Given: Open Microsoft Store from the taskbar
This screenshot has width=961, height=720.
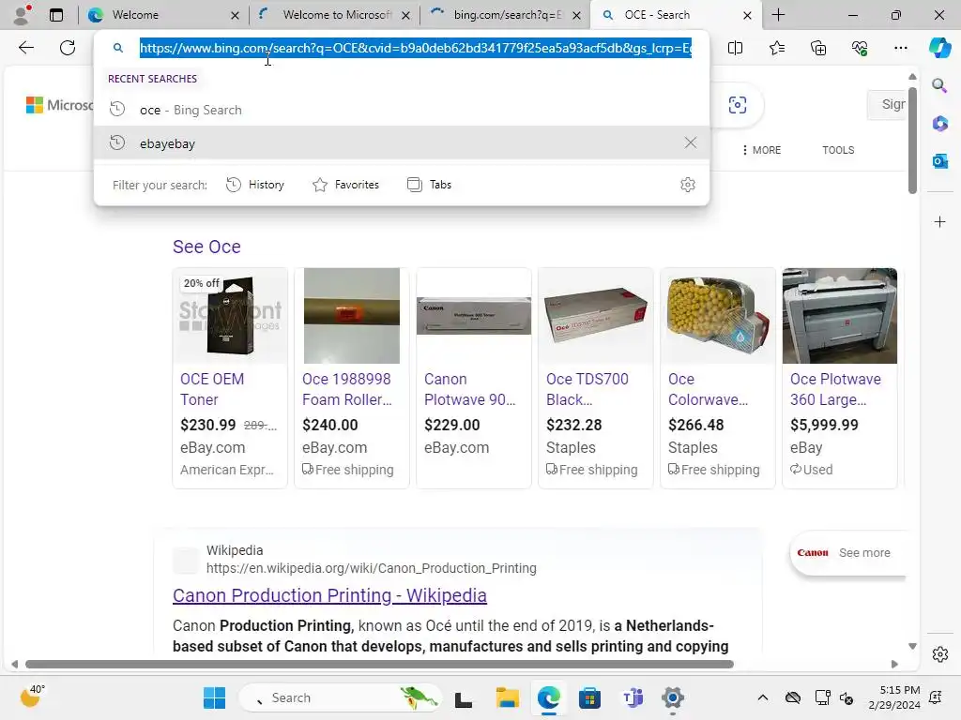Looking at the screenshot, I should (x=589, y=697).
